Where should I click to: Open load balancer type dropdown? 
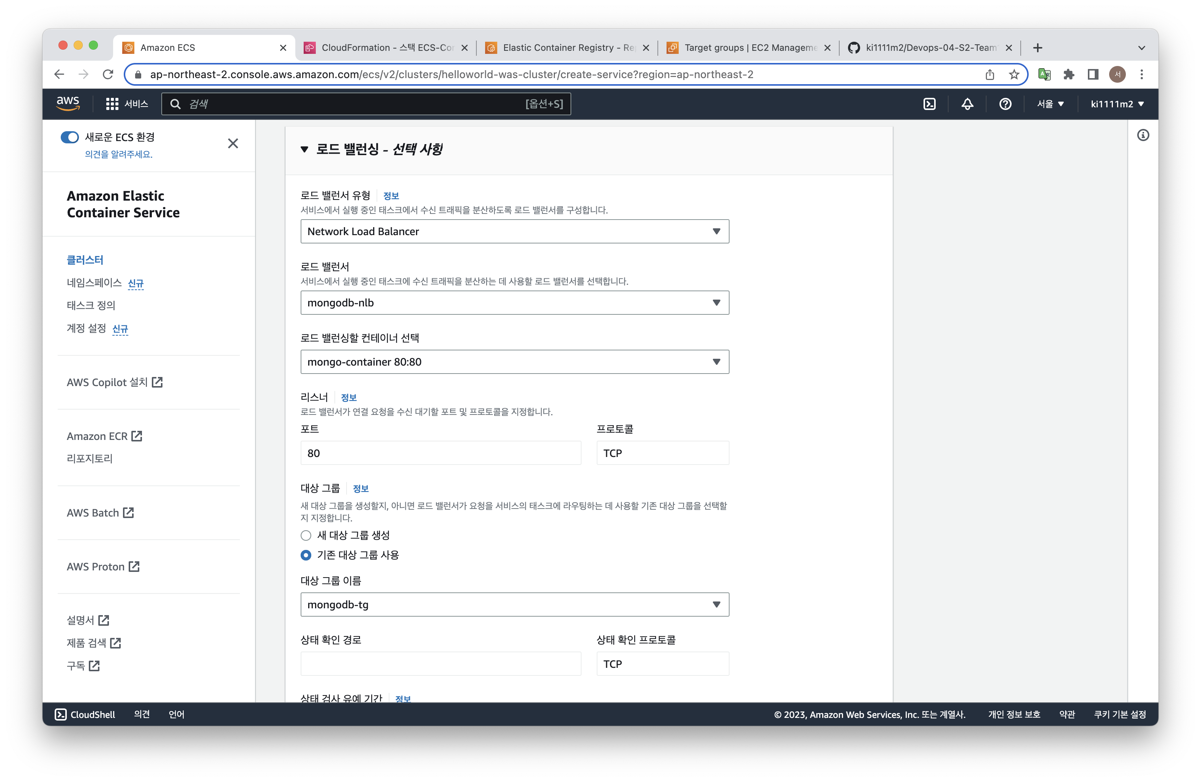coord(514,231)
